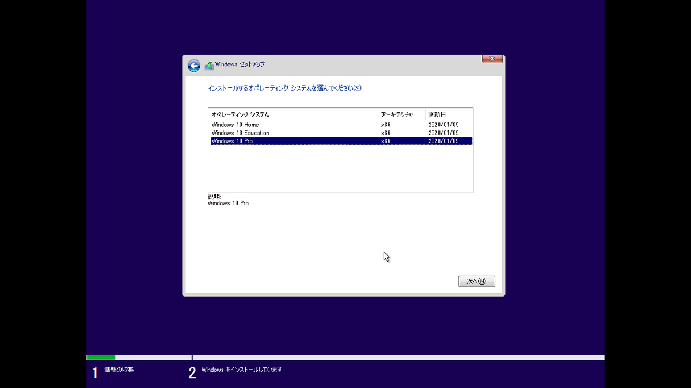Click the オペレーティング システム column header
691x388 pixels.
(x=293, y=114)
